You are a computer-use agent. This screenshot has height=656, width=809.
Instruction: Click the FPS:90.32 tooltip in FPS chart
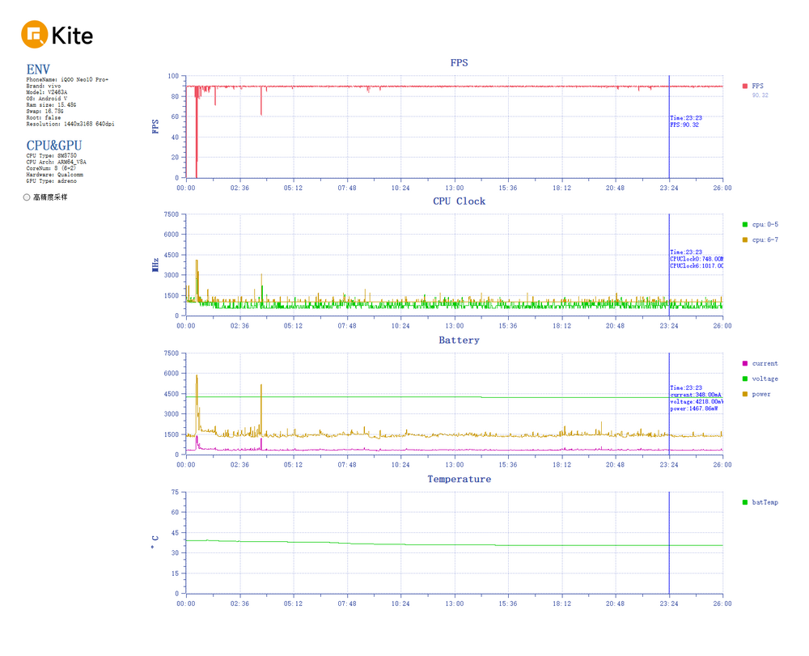click(684, 125)
